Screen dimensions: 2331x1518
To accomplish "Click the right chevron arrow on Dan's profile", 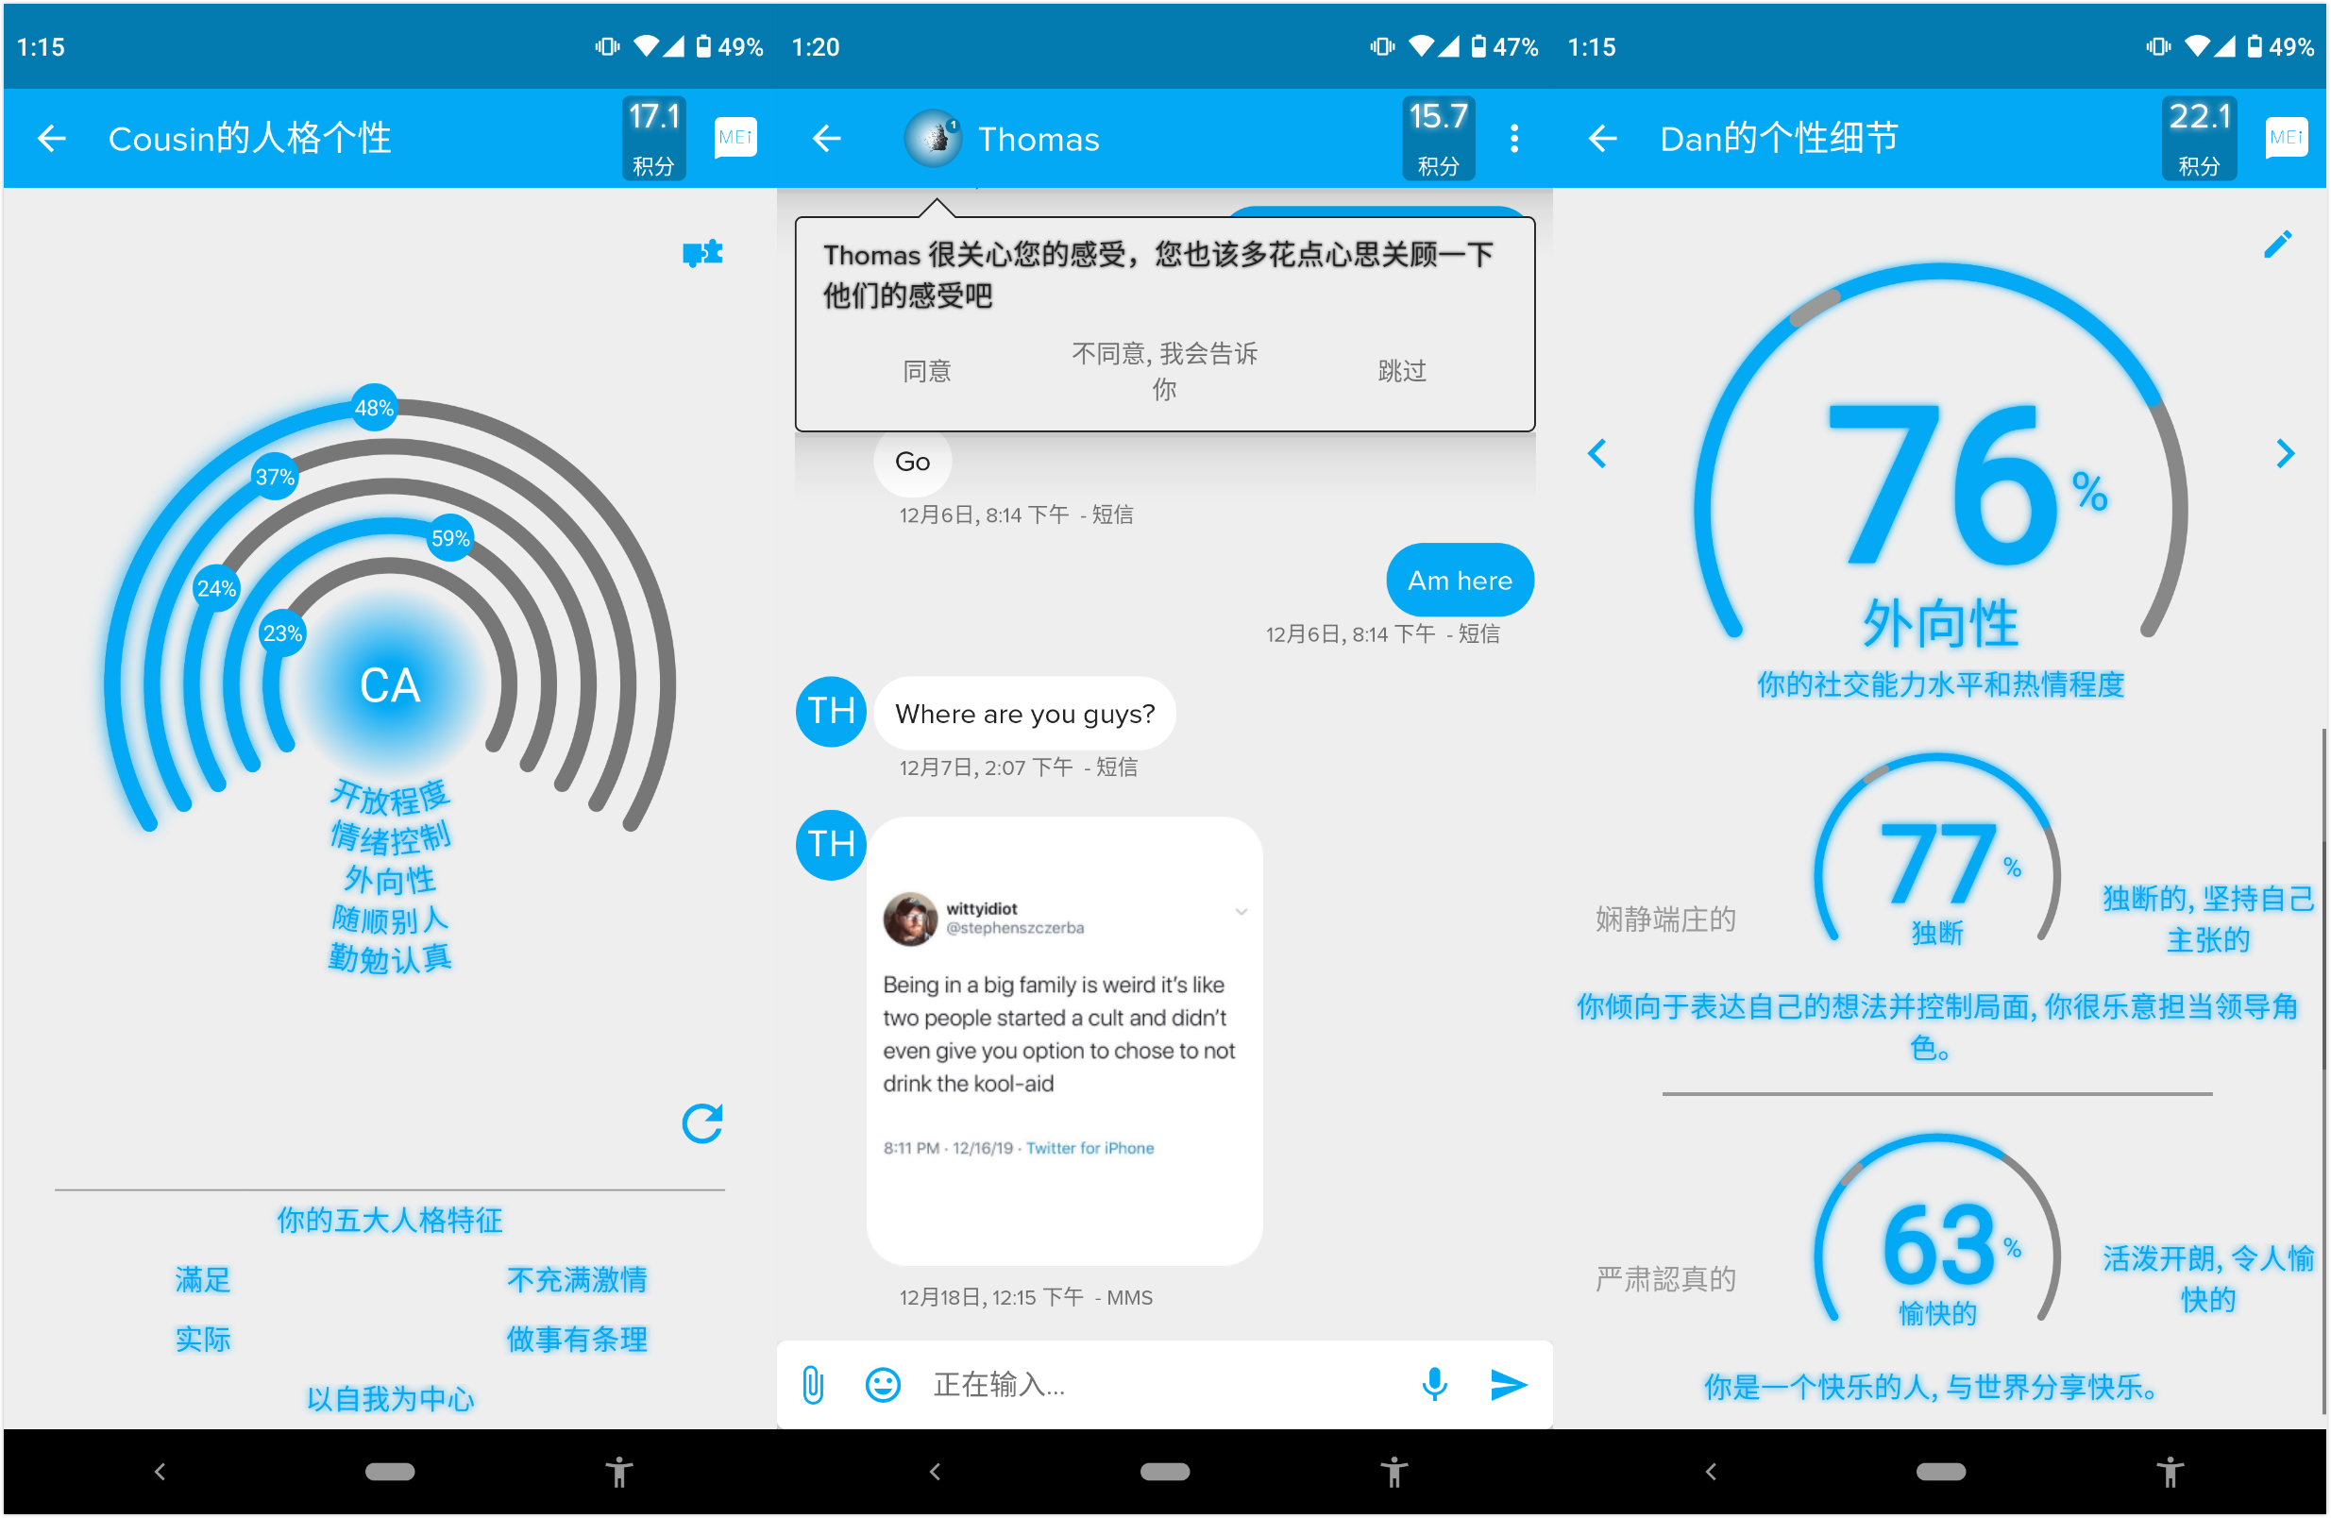I will coord(2285,453).
